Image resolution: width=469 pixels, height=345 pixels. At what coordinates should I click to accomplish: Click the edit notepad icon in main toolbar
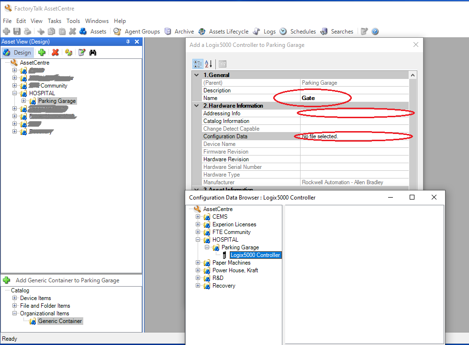point(364,31)
